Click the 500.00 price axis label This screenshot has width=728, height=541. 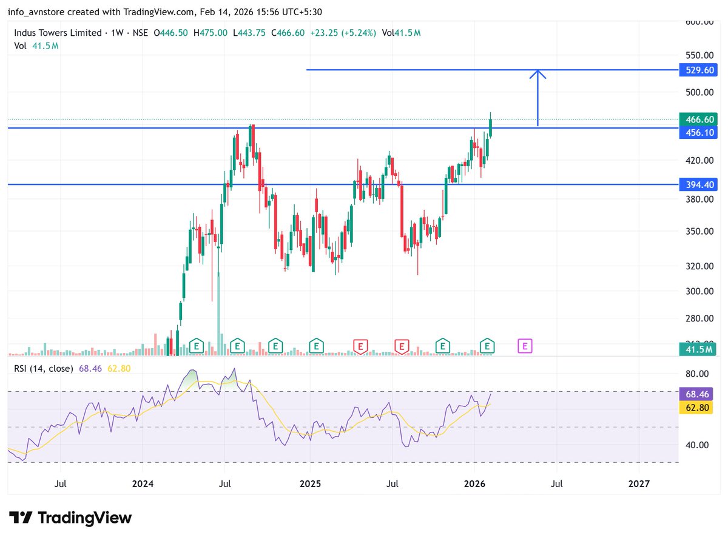[699, 92]
